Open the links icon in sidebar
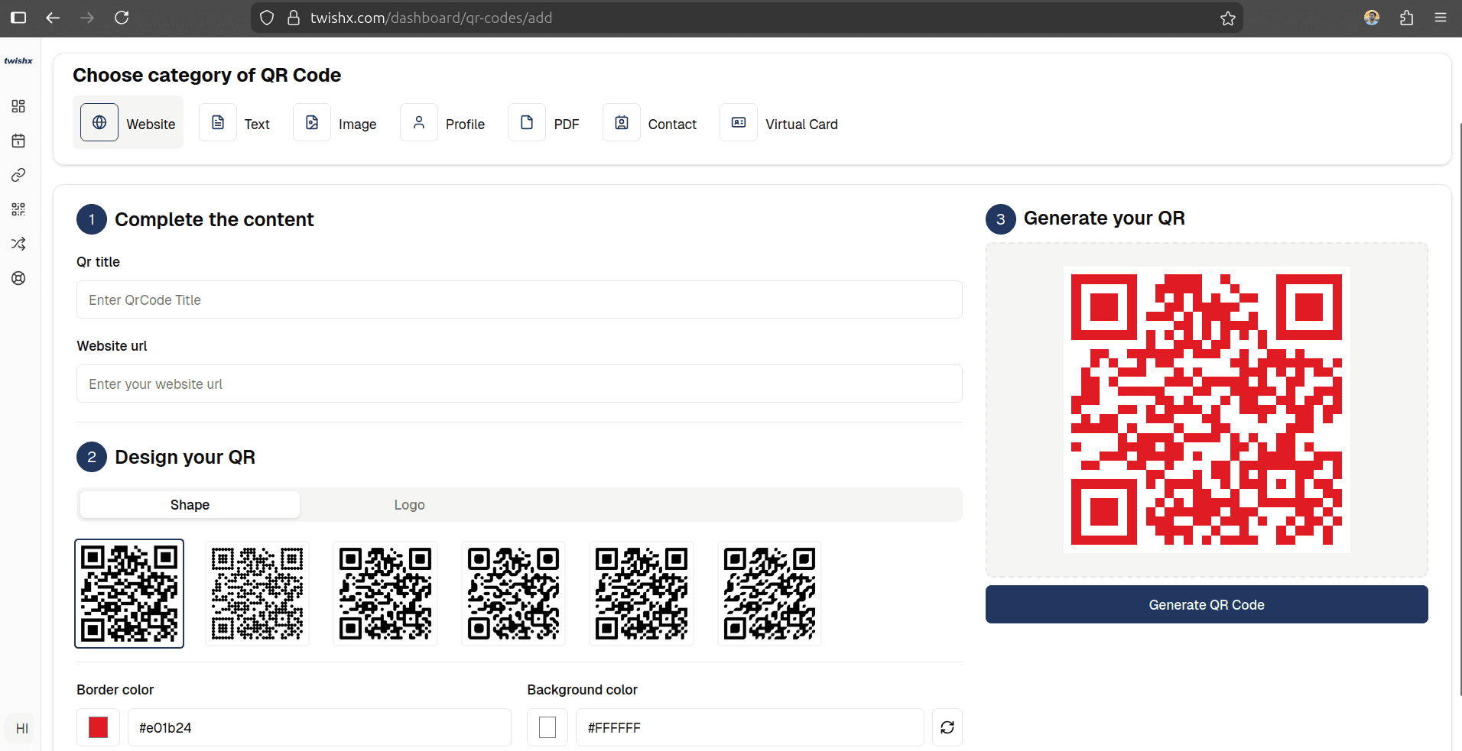 coord(18,175)
